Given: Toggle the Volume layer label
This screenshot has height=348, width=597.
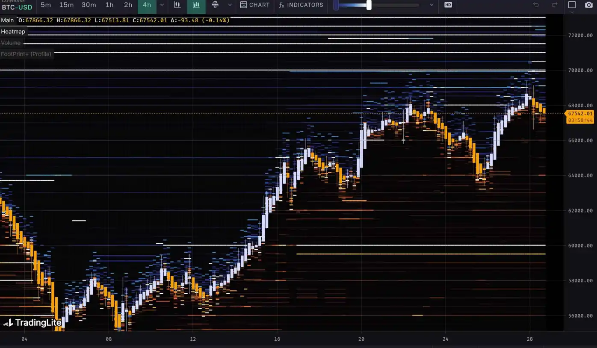Looking at the screenshot, I should [11, 43].
